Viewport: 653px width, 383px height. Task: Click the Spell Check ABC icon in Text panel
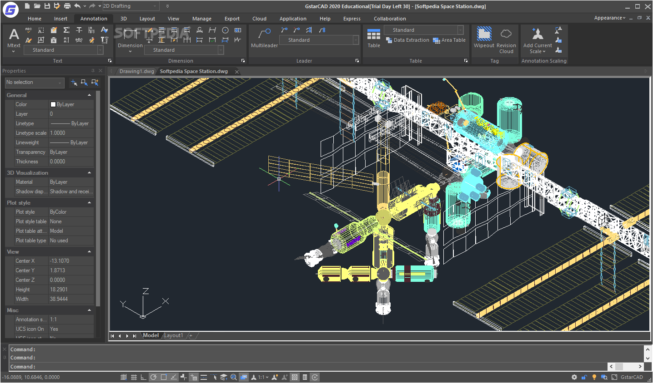point(29,30)
